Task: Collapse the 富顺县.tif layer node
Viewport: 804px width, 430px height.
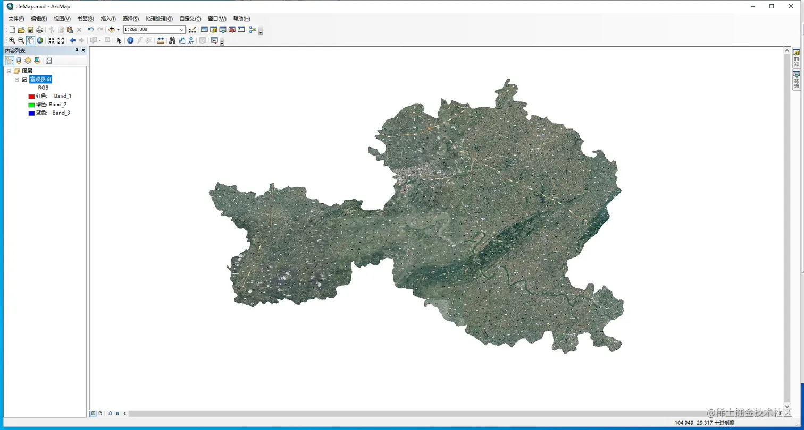Action: [17, 80]
